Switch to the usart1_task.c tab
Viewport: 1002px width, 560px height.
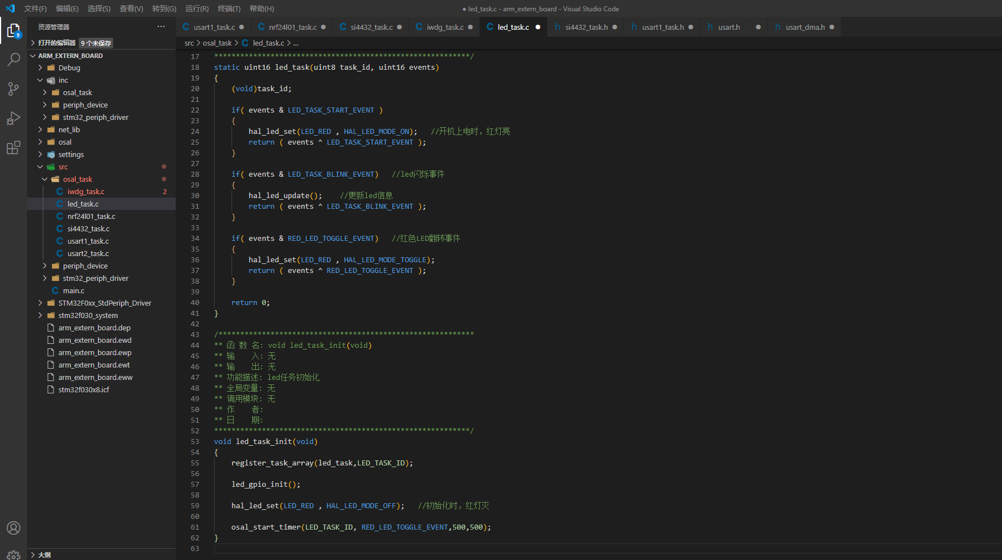[x=214, y=27]
